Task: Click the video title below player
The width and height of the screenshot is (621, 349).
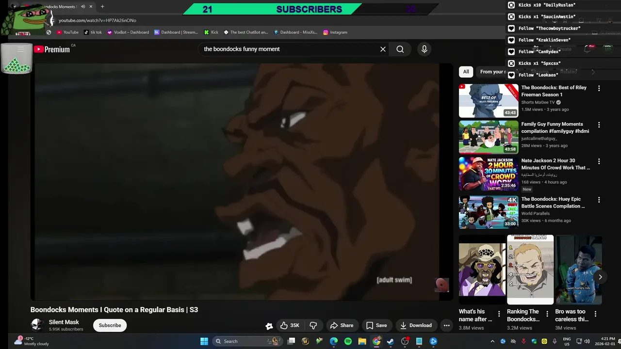Action: (114, 310)
